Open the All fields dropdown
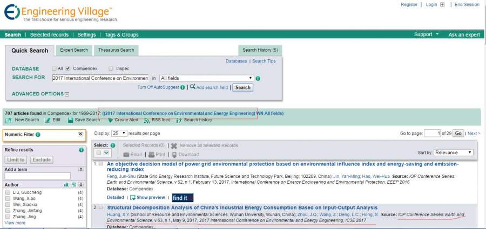486x229 pixels. tap(207, 78)
